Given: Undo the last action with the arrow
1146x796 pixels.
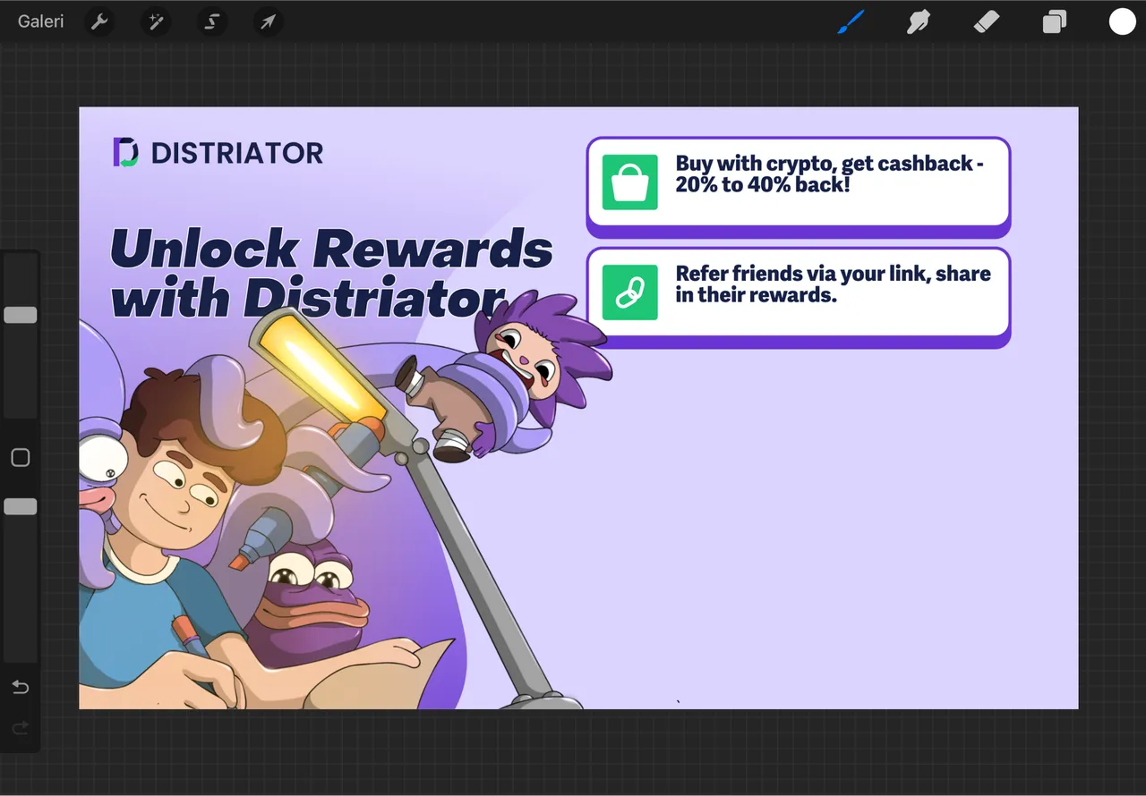Looking at the screenshot, I should [21, 687].
